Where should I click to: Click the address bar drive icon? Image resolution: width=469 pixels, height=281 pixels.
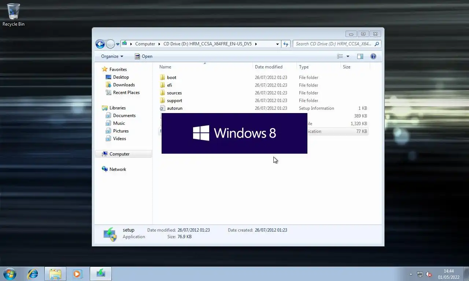coord(125,44)
